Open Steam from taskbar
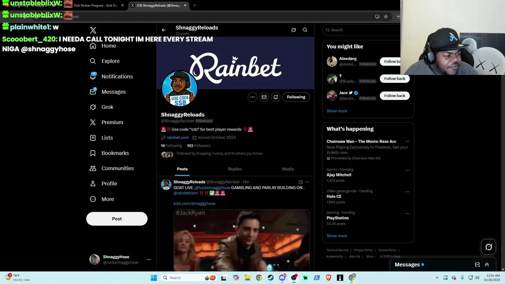The image size is (505, 284). point(270,278)
